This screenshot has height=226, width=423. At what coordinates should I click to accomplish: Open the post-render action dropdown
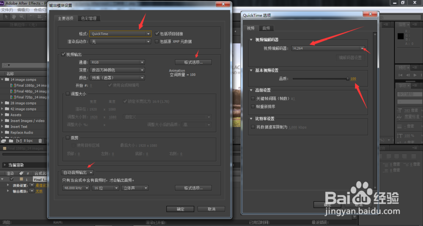120,41
